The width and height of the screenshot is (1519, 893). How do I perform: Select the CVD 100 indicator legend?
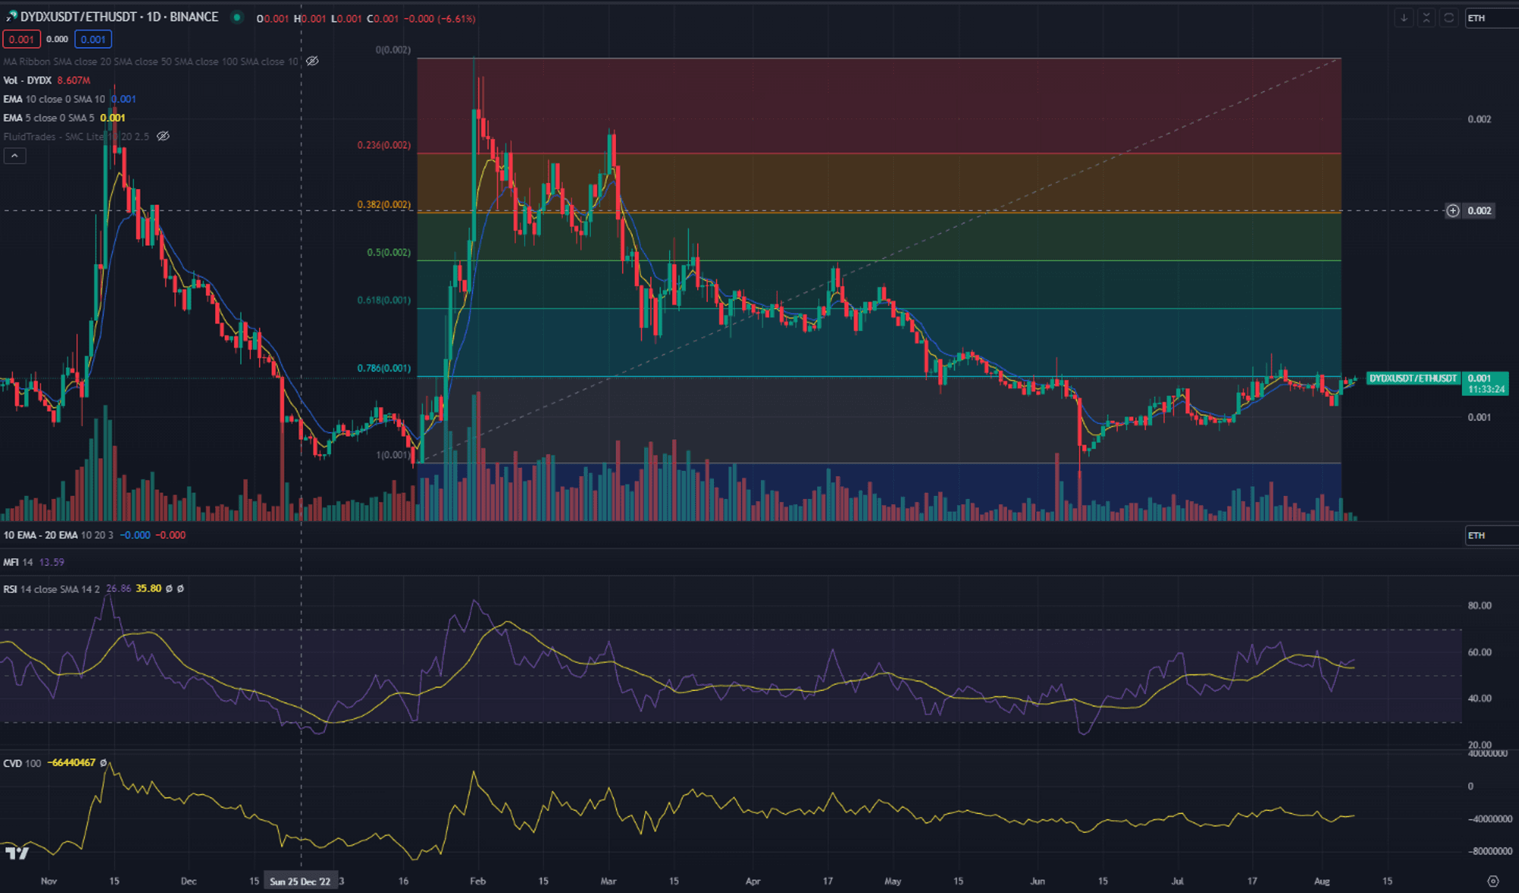[x=22, y=762]
